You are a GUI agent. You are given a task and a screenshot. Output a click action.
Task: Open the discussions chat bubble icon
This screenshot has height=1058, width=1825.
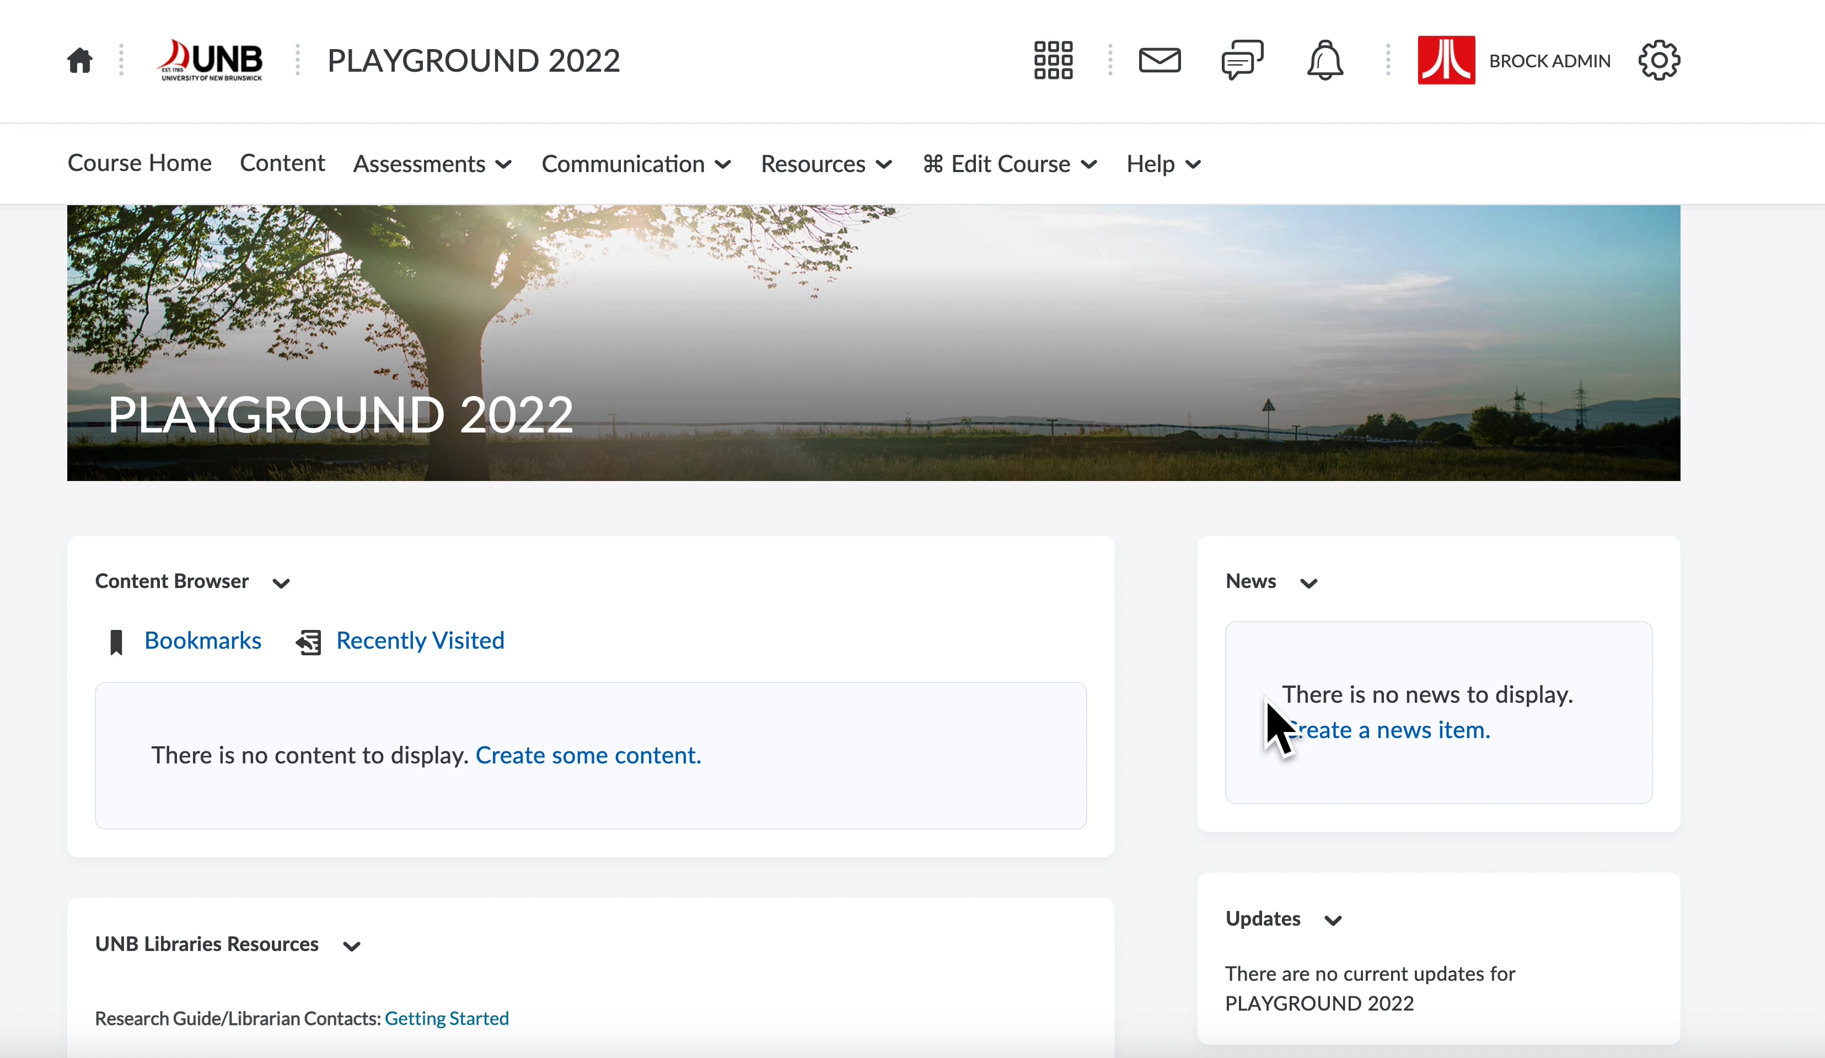1243,60
